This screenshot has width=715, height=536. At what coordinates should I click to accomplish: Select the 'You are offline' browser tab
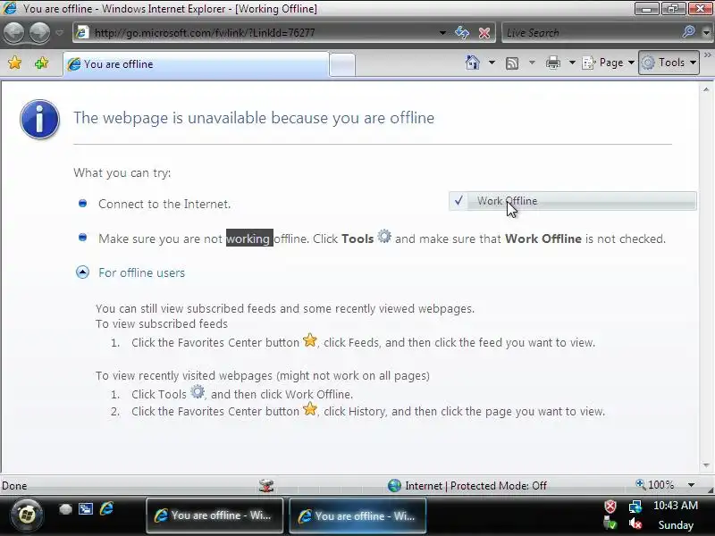[x=196, y=64]
